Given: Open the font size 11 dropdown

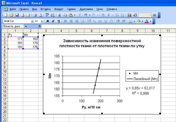Looking at the screenshot, I should 42,21.
